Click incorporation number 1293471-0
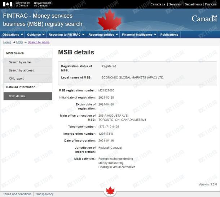The image size is (220, 197). point(106,134)
